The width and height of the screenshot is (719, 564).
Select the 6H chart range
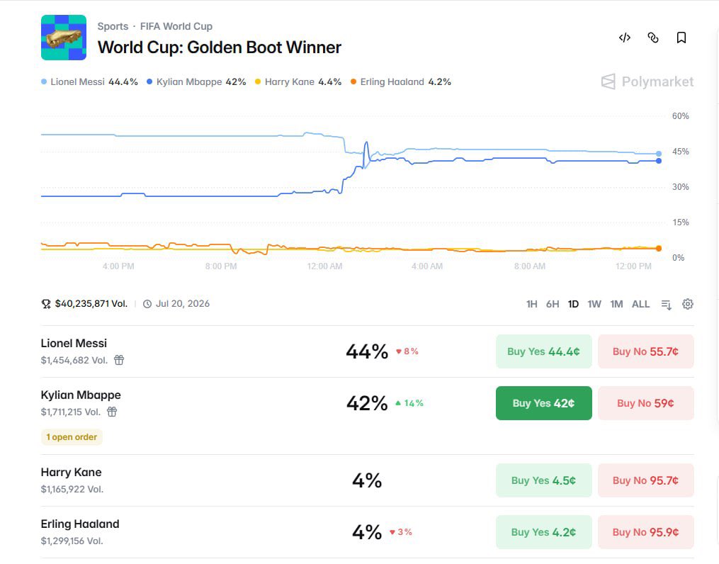[553, 304]
